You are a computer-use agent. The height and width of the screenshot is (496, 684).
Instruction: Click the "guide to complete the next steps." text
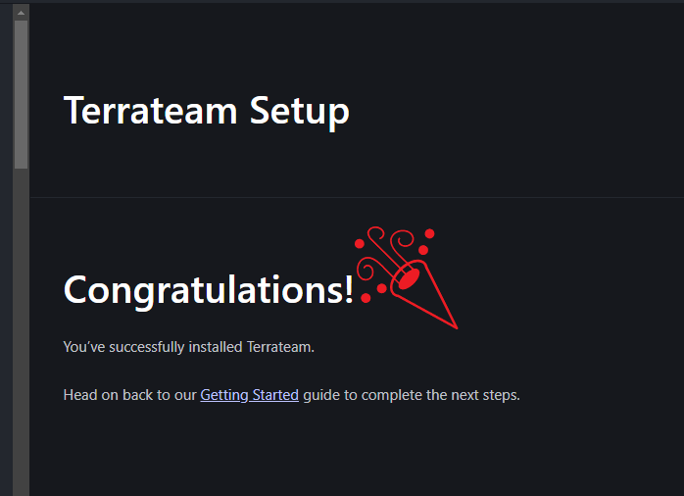(412, 395)
